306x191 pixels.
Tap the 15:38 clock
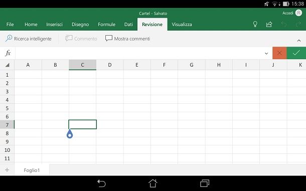[x=297, y=4]
